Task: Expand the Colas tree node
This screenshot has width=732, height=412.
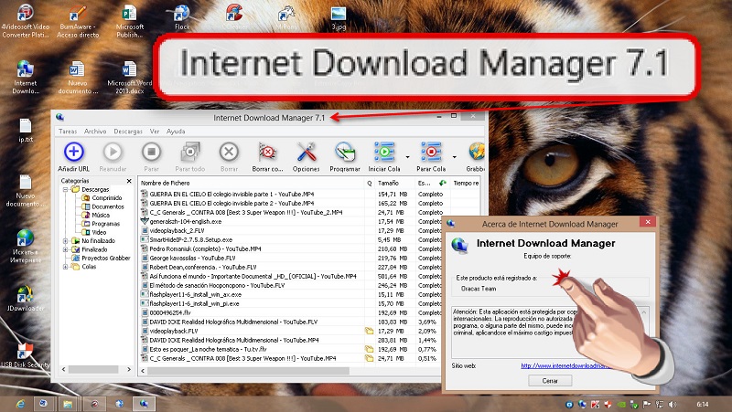Action: [66, 267]
